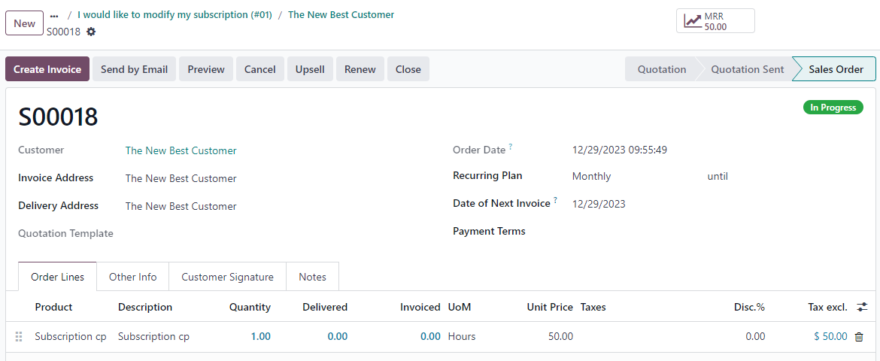
Task: Select the Quotation Sent status stage
Action: coord(747,69)
